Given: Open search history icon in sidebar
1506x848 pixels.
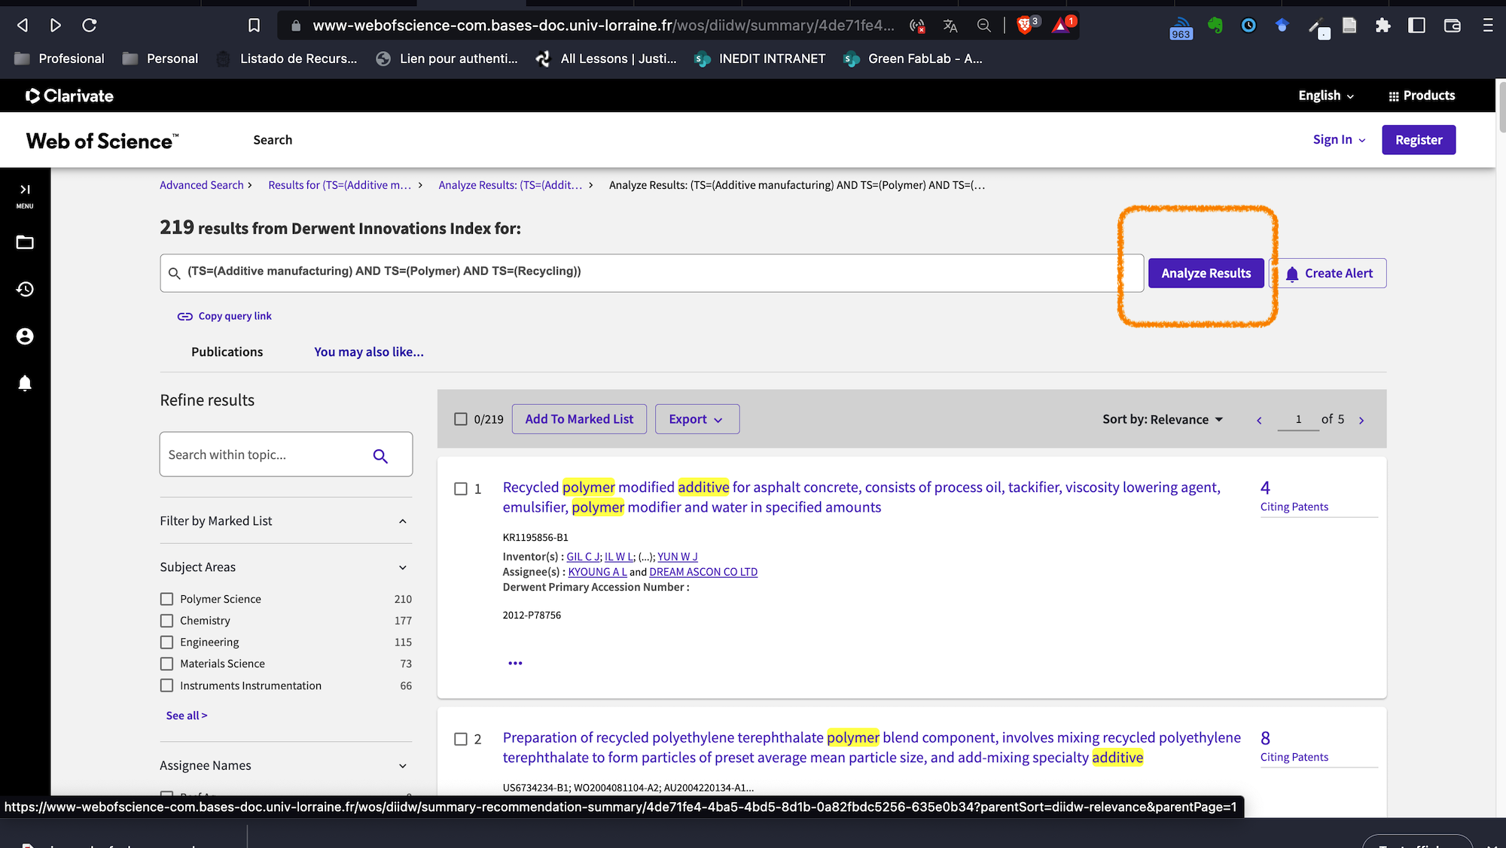Looking at the screenshot, I should click(25, 289).
